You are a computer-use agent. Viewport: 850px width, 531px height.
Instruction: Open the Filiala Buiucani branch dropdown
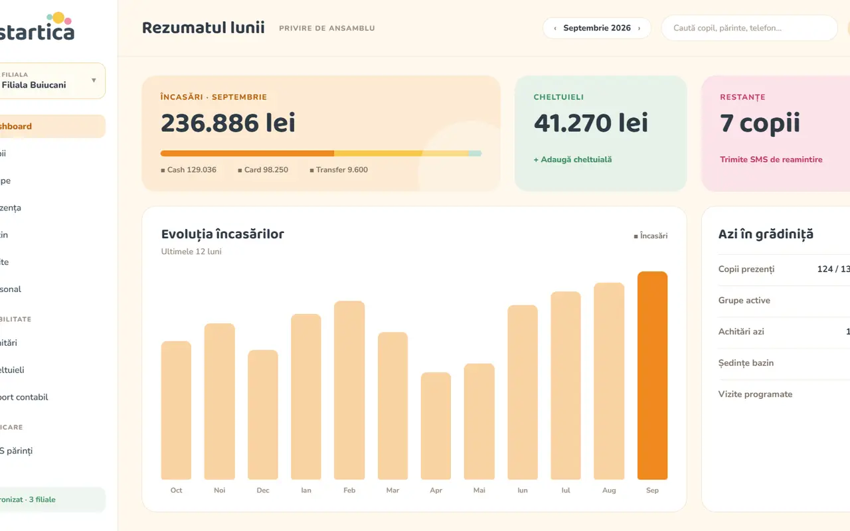pos(52,80)
